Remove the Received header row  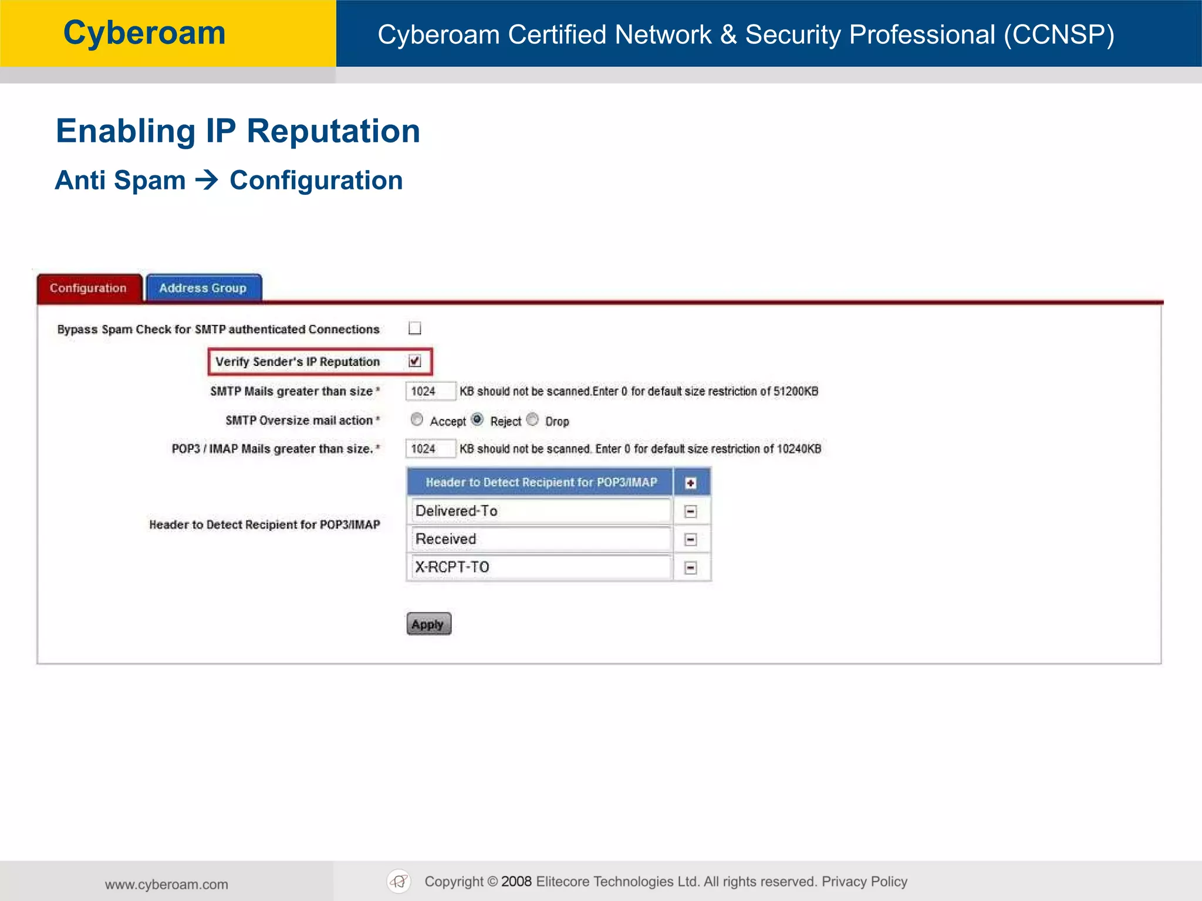pyautogui.click(x=691, y=540)
